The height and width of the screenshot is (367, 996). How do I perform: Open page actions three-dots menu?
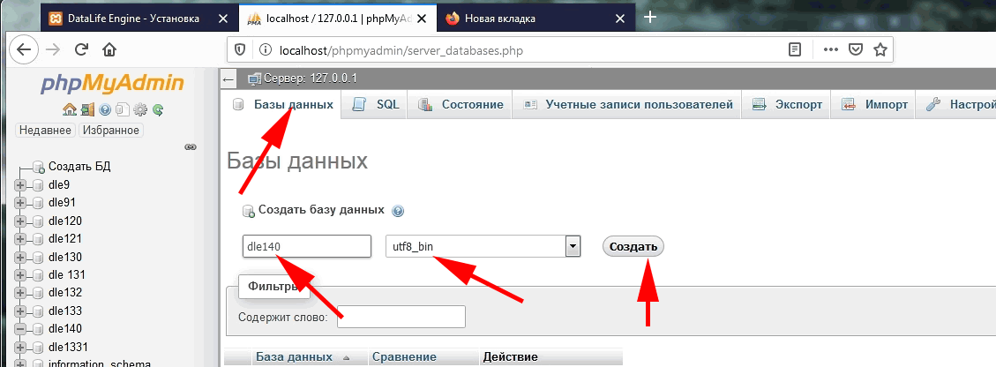tap(832, 49)
